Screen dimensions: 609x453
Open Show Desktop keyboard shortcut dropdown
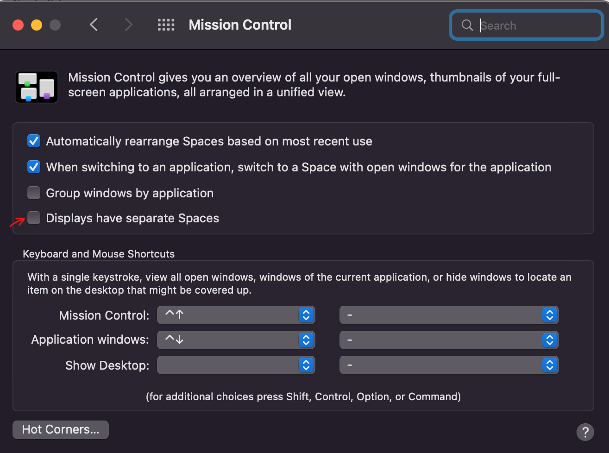236,365
